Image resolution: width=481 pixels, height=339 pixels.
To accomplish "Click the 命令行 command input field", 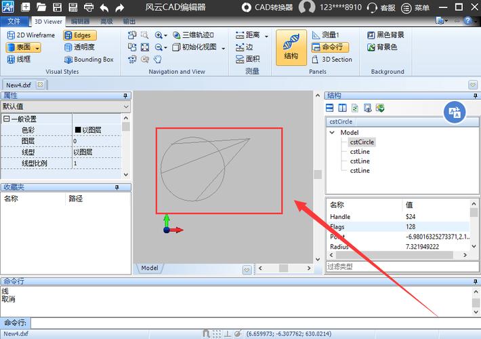I will coord(255,323).
